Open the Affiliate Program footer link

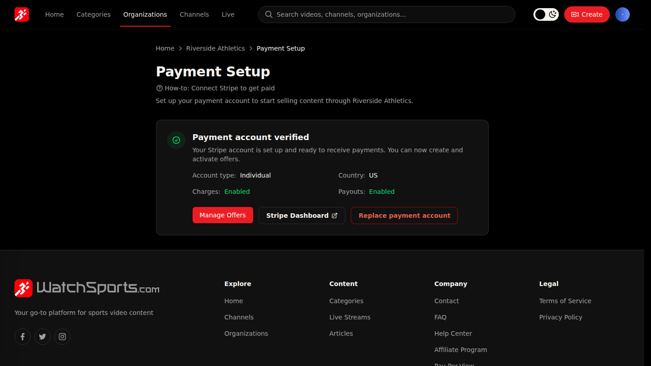tap(461, 350)
